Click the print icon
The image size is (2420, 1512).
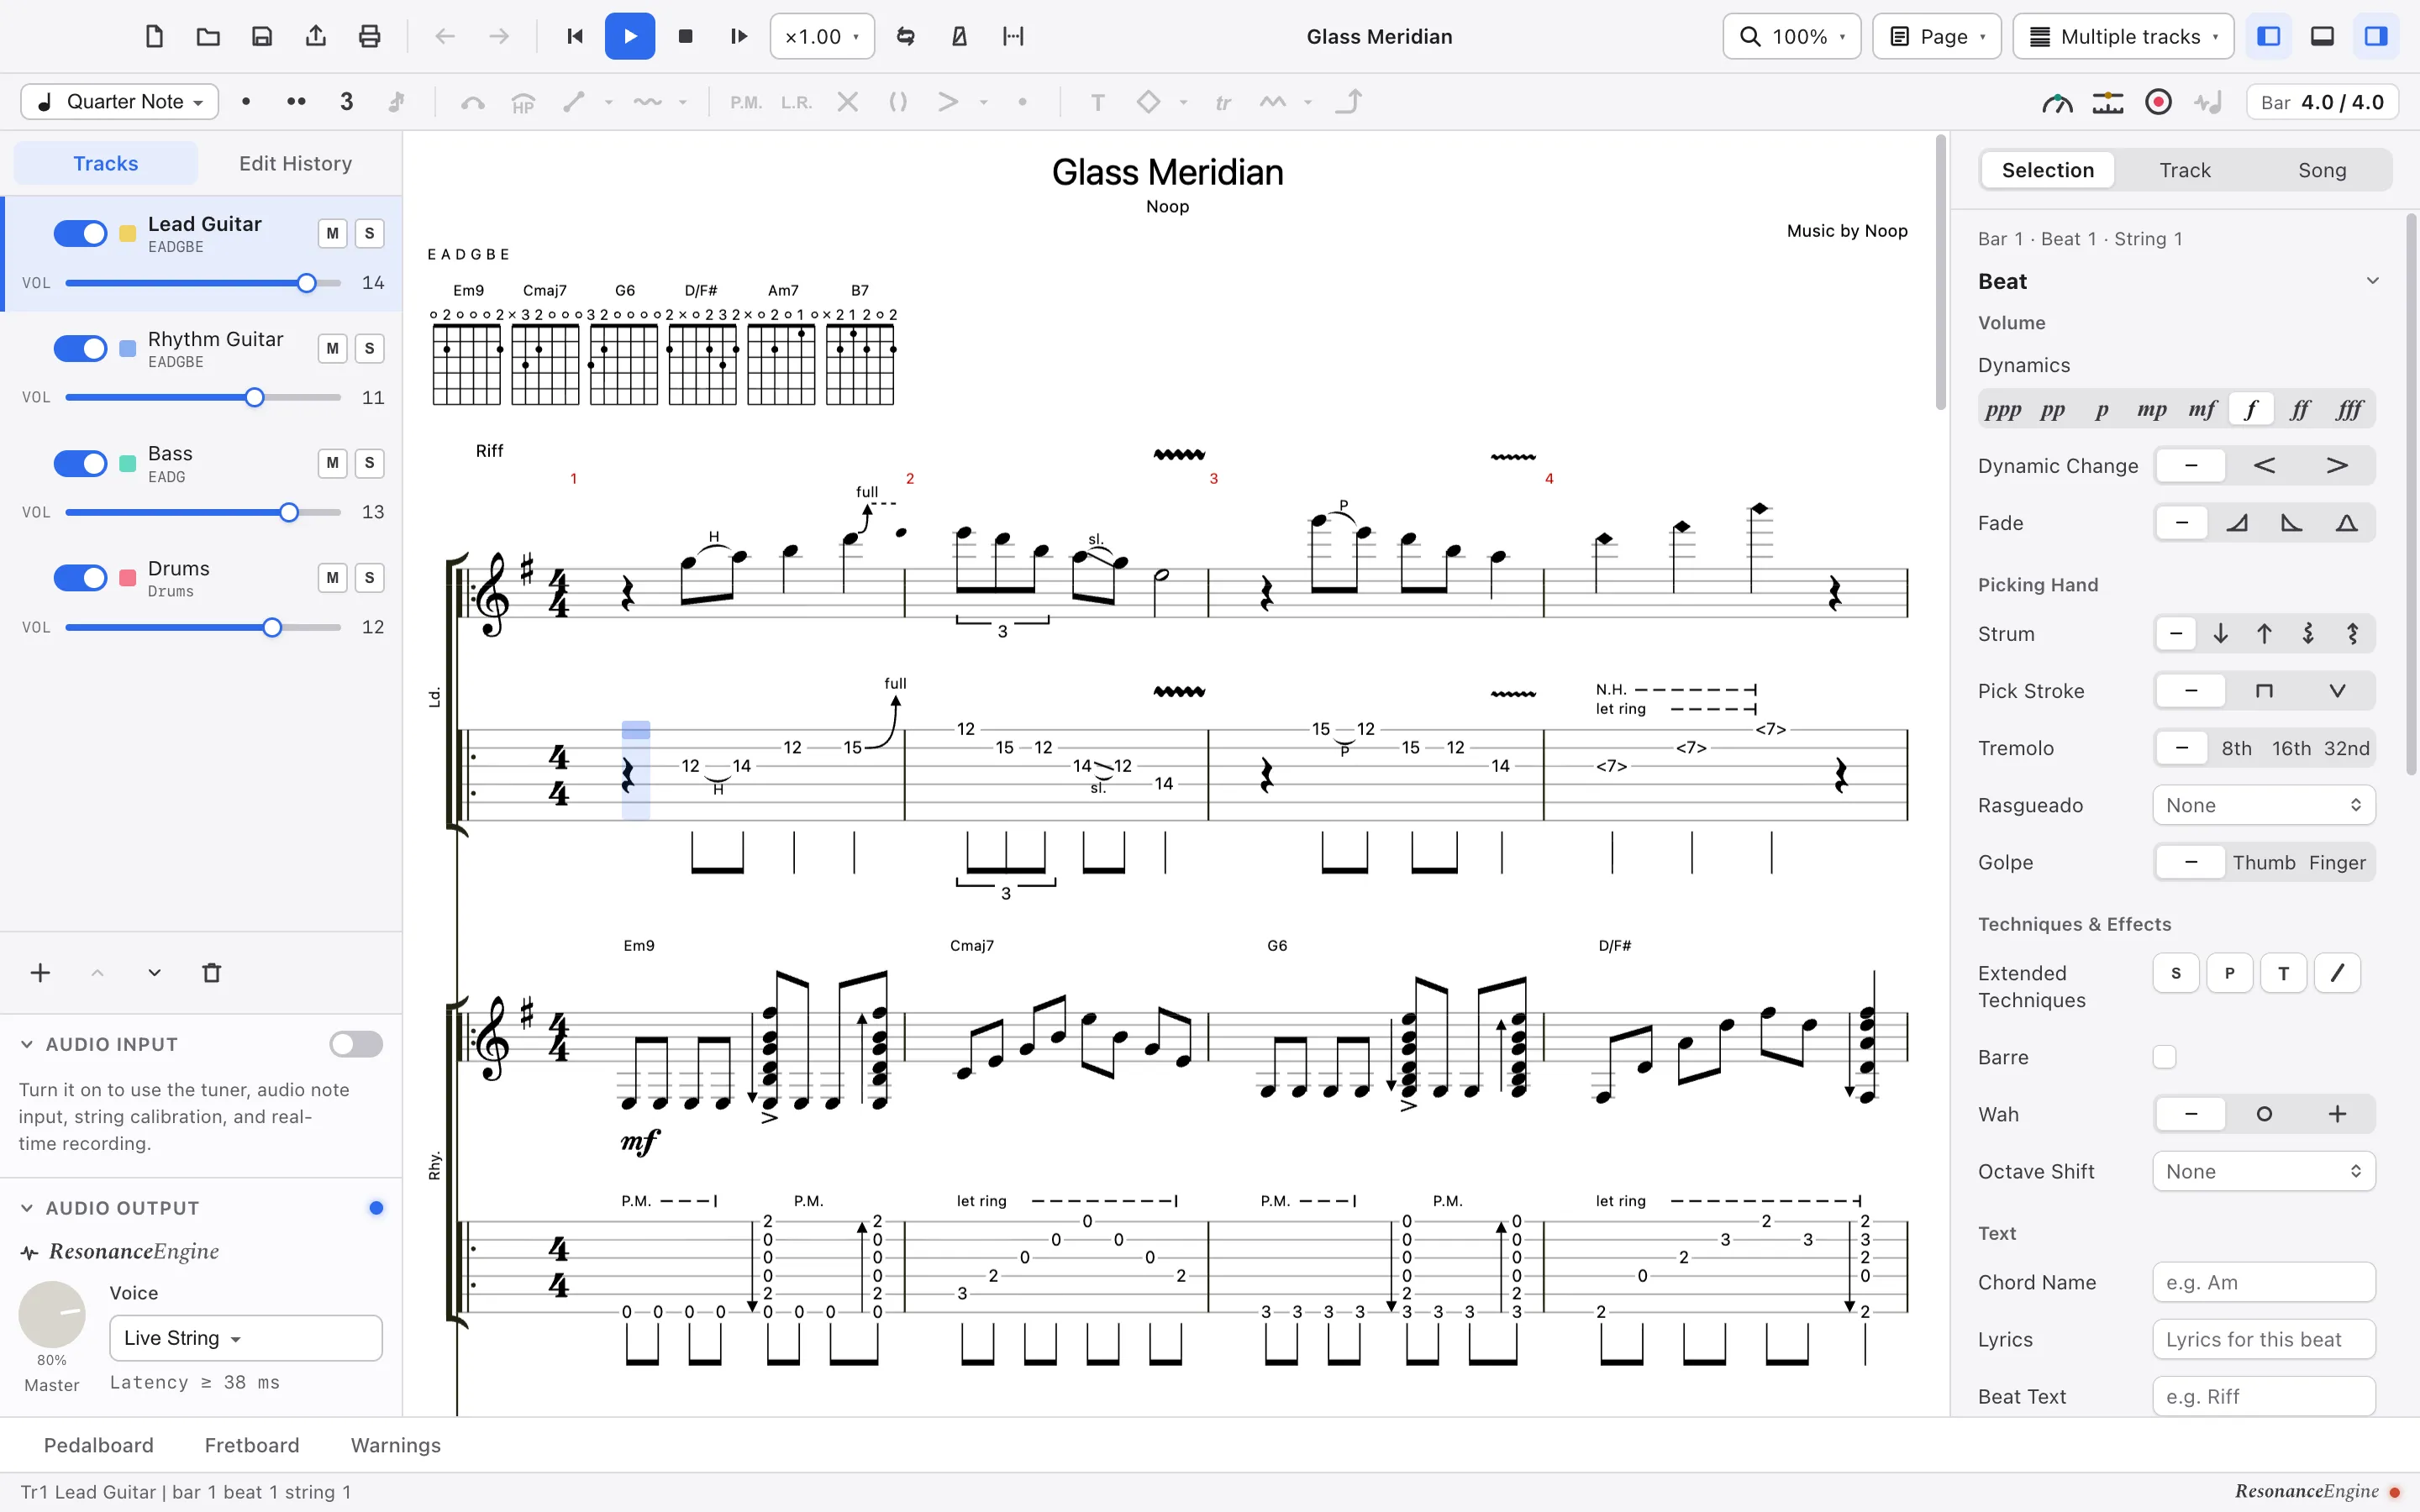pyautogui.click(x=369, y=37)
